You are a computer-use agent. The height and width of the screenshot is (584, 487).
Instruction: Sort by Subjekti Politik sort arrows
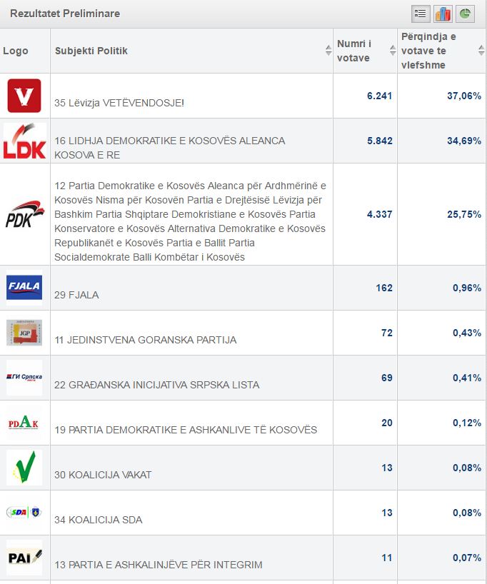click(x=328, y=51)
